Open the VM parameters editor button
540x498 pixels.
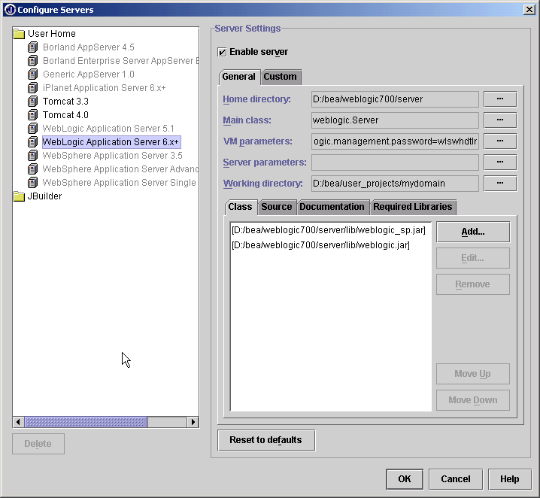click(500, 141)
